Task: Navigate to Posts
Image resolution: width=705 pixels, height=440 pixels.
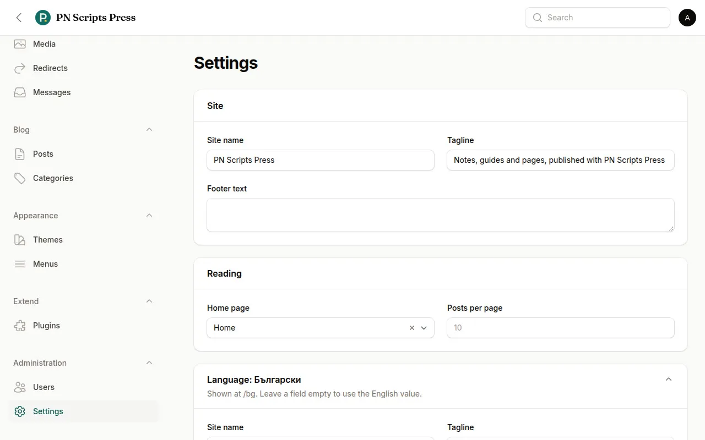Action: [x=84, y=154]
